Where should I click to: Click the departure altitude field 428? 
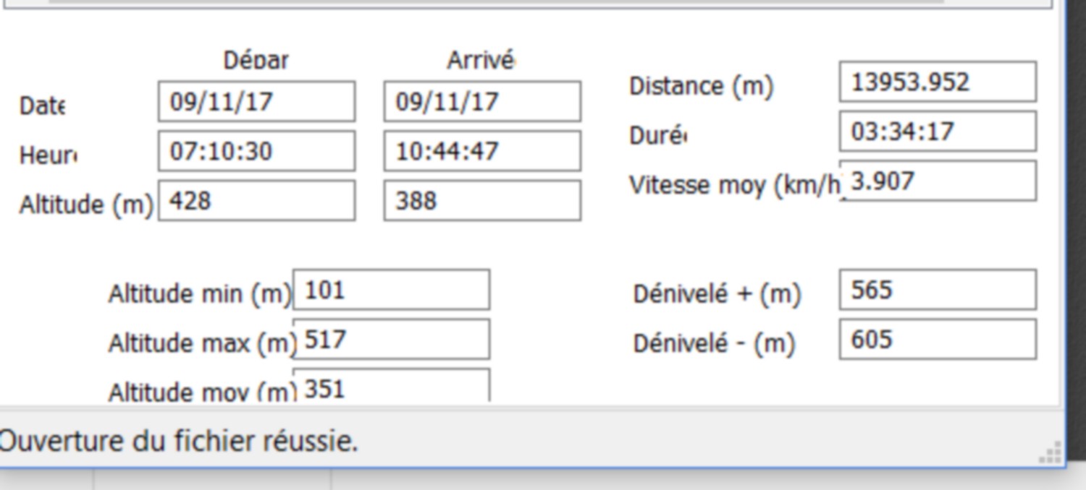tap(256, 200)
